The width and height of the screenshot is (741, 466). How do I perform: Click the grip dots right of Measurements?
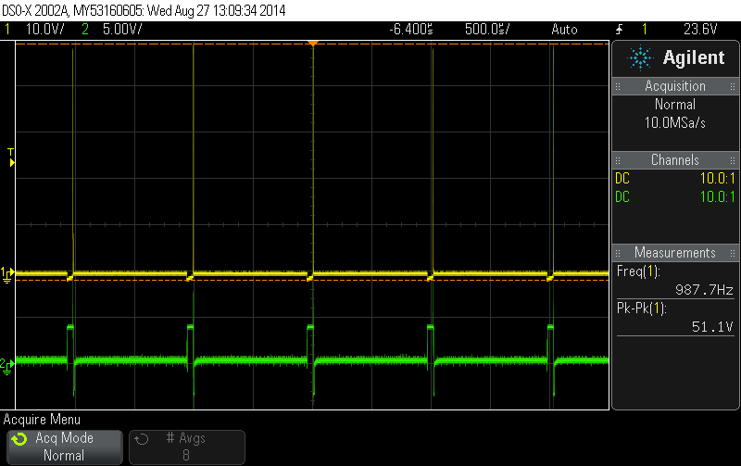pos(733,253)
